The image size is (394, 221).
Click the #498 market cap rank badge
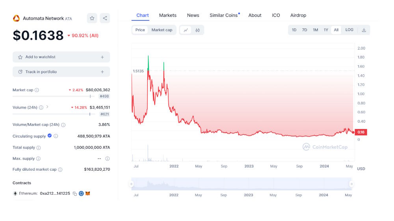pos(104,96)
